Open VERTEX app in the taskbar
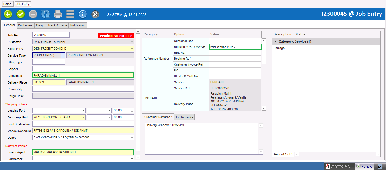Image resolution: width=386 pixels, height=170 pixels. click(x=339, y=167)
